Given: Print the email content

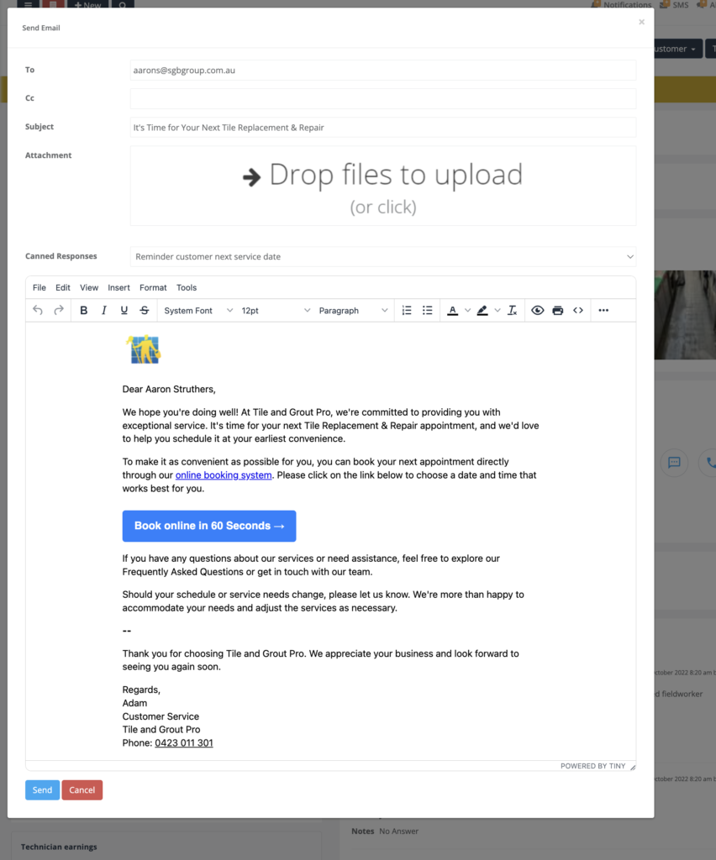Looking at the screenshot, I should [x=557, y=311].
